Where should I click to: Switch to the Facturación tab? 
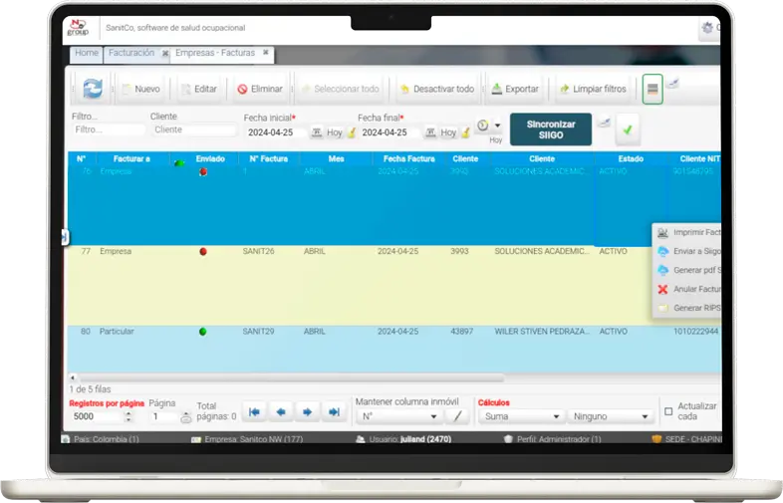pyautogui.click(x=131, y=53)
